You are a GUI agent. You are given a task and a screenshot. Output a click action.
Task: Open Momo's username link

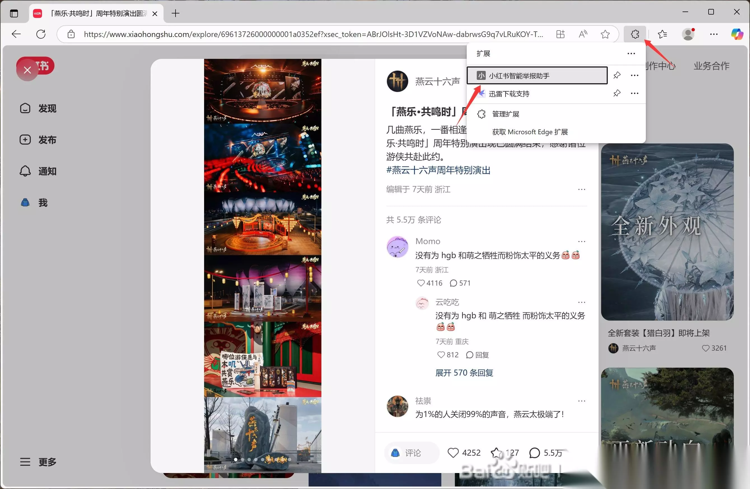click(427, 241)
